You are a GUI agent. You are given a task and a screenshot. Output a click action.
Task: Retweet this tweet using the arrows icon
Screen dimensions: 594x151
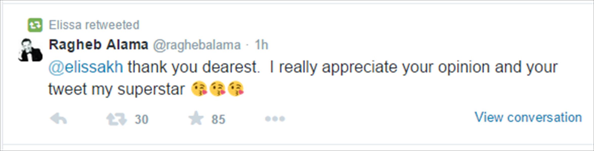[116, 119]
